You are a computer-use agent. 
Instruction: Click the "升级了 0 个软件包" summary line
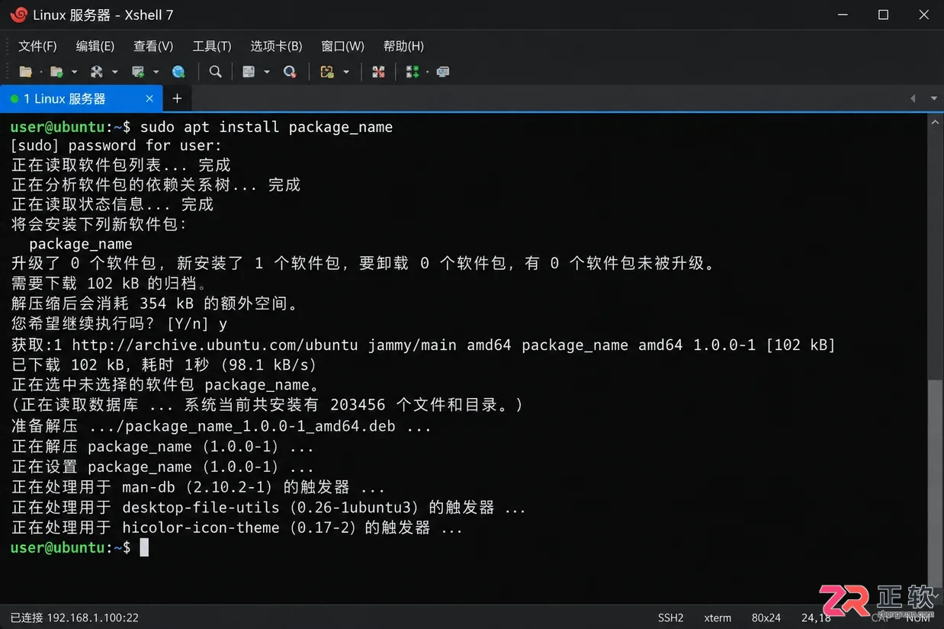point(364,264)
